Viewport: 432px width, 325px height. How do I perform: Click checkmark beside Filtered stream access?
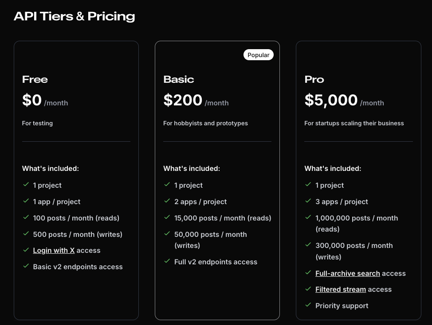tap(308, 289)
